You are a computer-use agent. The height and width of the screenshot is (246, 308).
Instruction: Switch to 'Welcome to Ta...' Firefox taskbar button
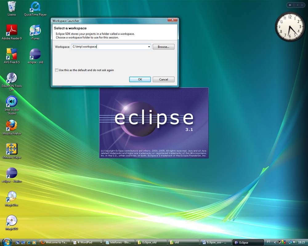[x=55, y=243]
